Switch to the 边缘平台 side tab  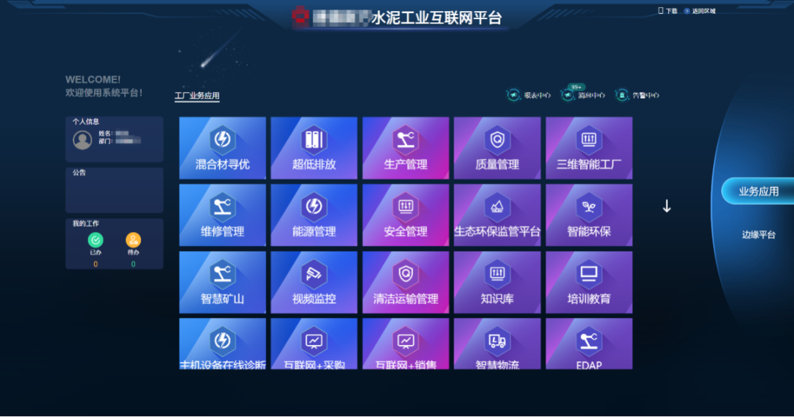(x=758, y=235)
